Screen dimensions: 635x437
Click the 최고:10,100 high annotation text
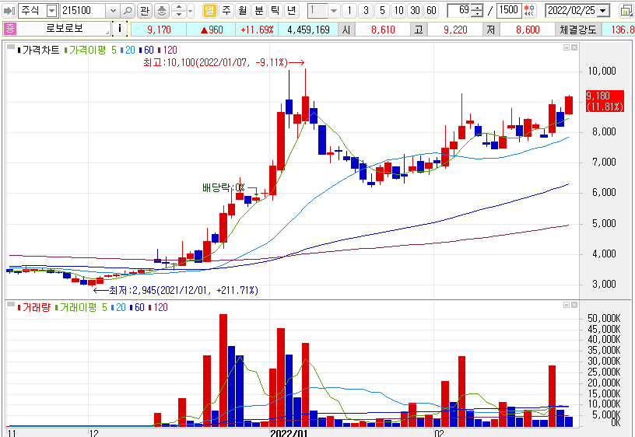coord(216,62)
